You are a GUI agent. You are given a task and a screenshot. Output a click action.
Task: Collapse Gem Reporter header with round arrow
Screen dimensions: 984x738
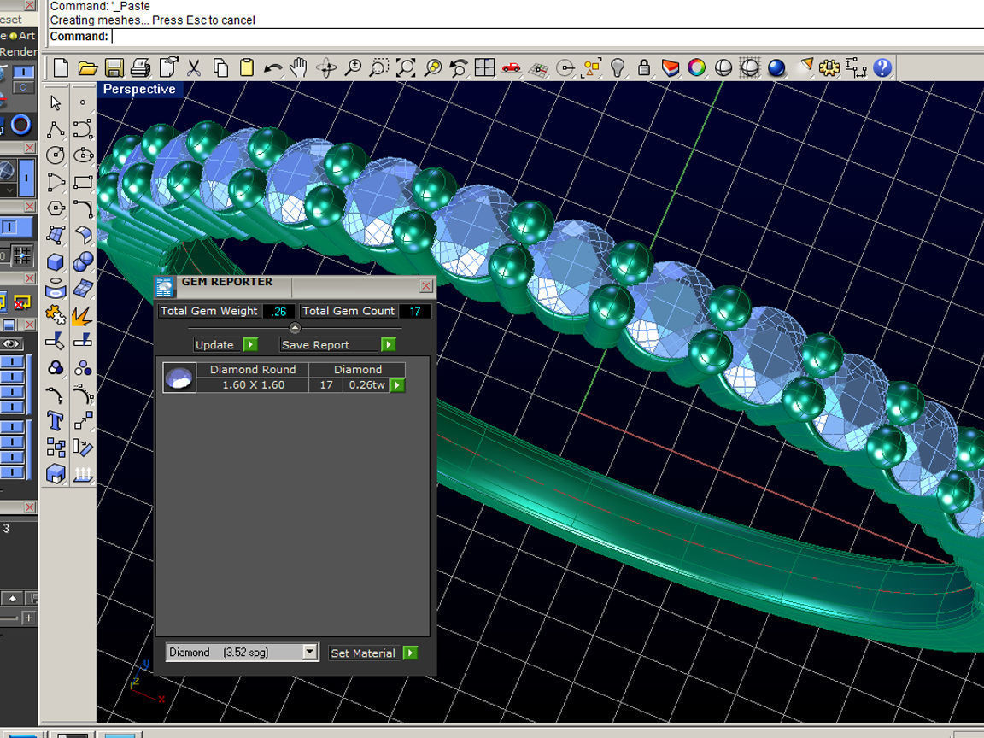pyautogui.click(x=295, y=328)
